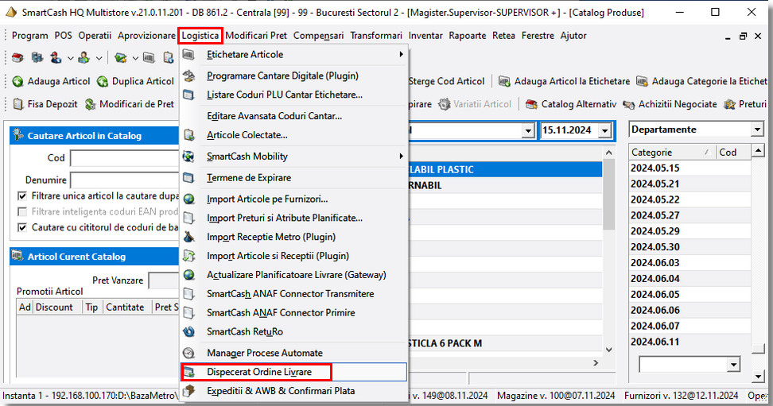Select the 2024.06.03 category row

point(689,263)
